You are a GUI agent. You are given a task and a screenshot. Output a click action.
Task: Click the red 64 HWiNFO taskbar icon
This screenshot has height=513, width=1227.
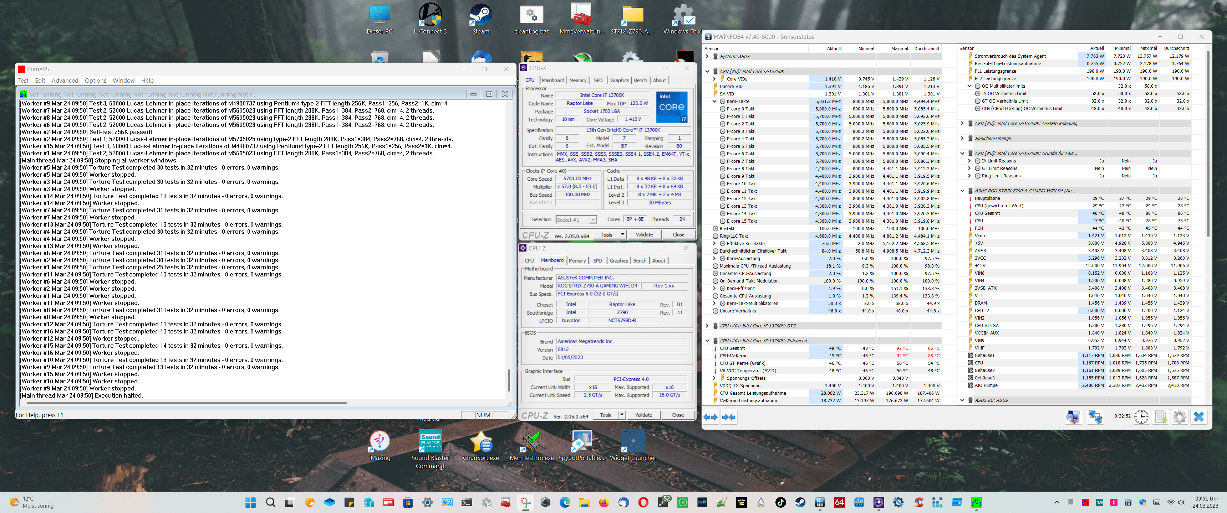point(839,502)
